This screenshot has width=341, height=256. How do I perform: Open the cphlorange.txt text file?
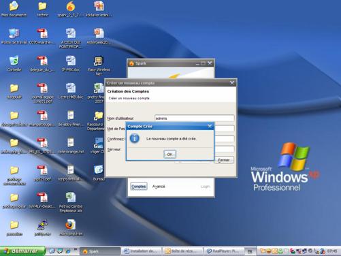(x=71, y=146)
